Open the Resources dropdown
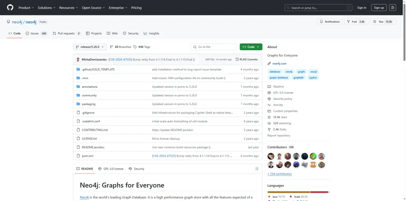Screen dimensions: 406x201 click(69, 8)
